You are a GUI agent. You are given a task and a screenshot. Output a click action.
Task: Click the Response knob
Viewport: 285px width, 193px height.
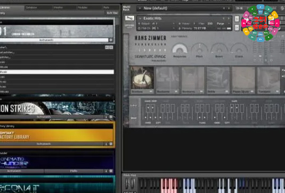pos(180,48)
